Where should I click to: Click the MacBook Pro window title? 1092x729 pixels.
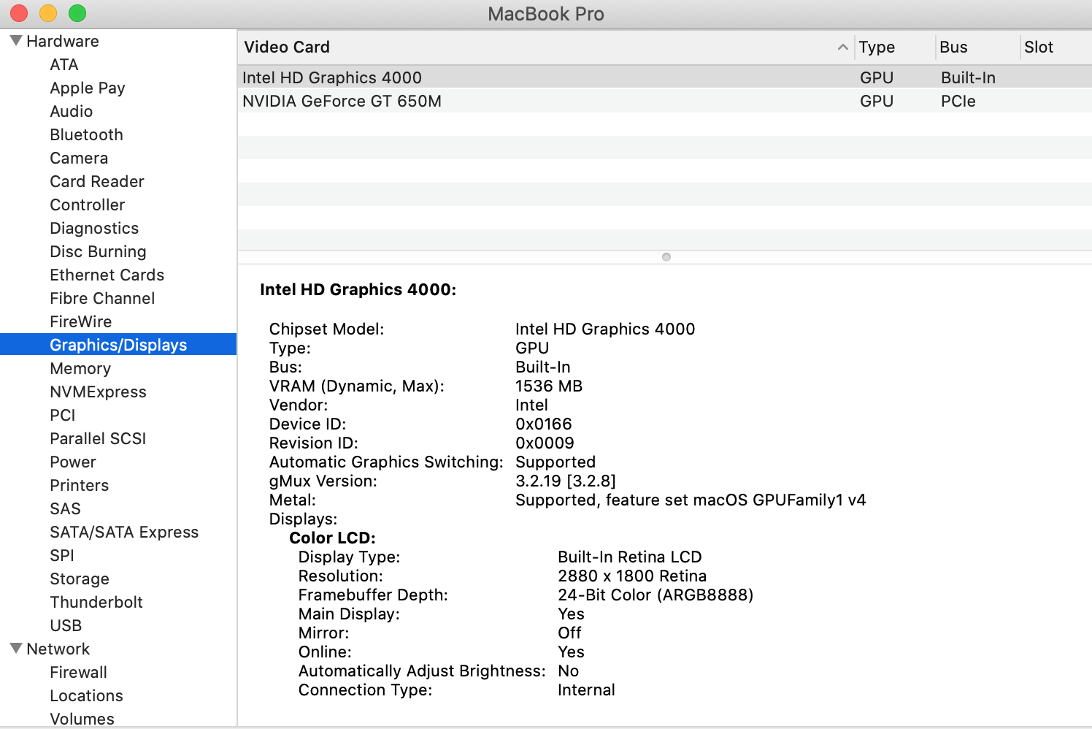point(546,14)
